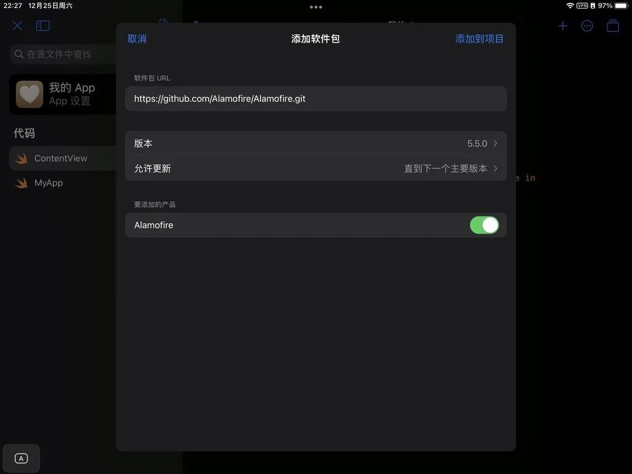Tap the three-dot multitasking handle
Viewport: 632px width, 474px height.
tap(316, 7)
